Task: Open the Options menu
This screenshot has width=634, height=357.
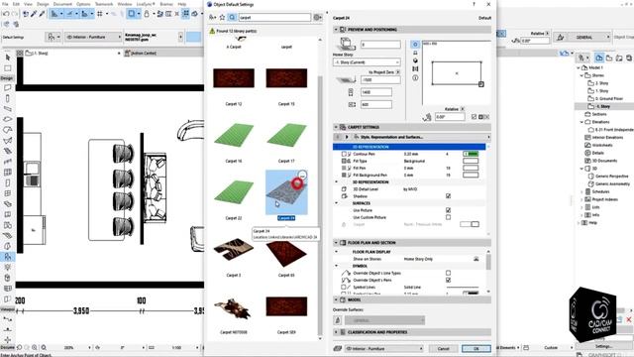Action: (x=83, y=4)
